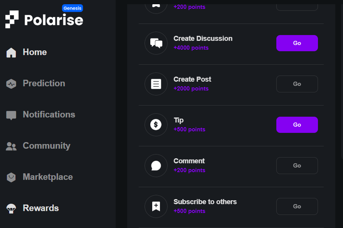Viewport: 343px width, 228px height.
Task: Click the Notifications speech bubble icon
Action: coord(11,115)
